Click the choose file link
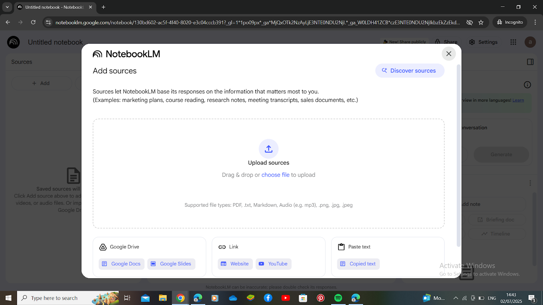Screen dimensions: 543x305 click(x=276, y=175)
